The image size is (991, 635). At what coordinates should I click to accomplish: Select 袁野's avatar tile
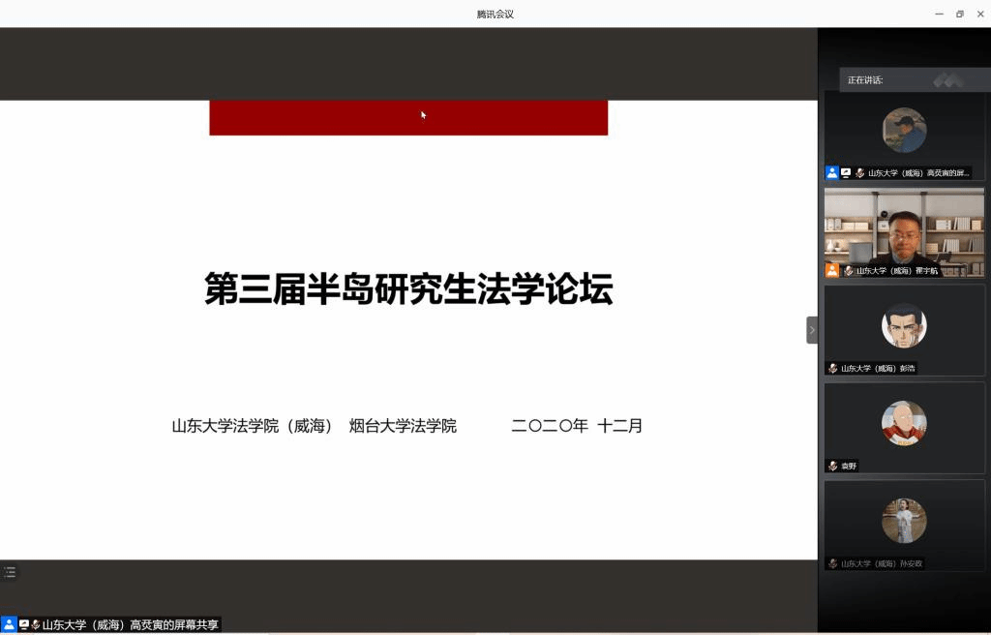pyautogui.click(x=904, y=424)
